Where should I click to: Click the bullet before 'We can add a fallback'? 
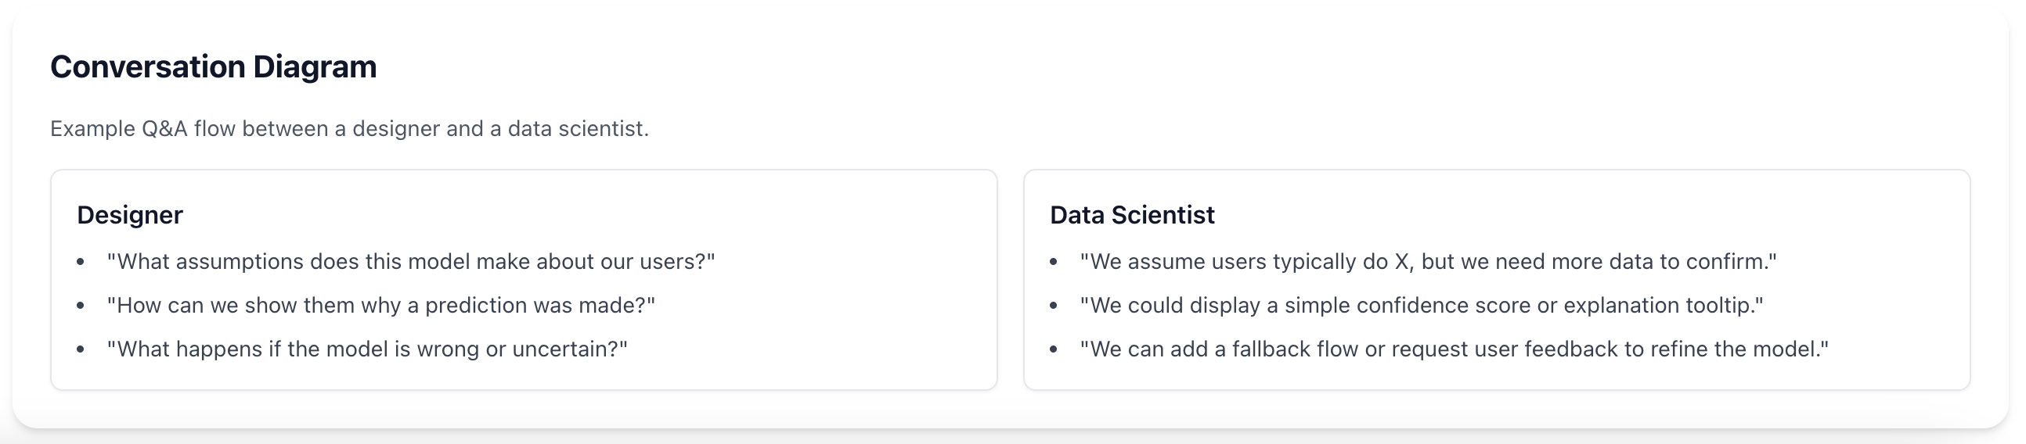click(1053, 349)
